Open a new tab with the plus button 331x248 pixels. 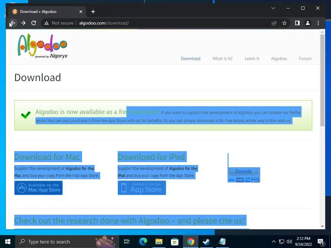93,12
